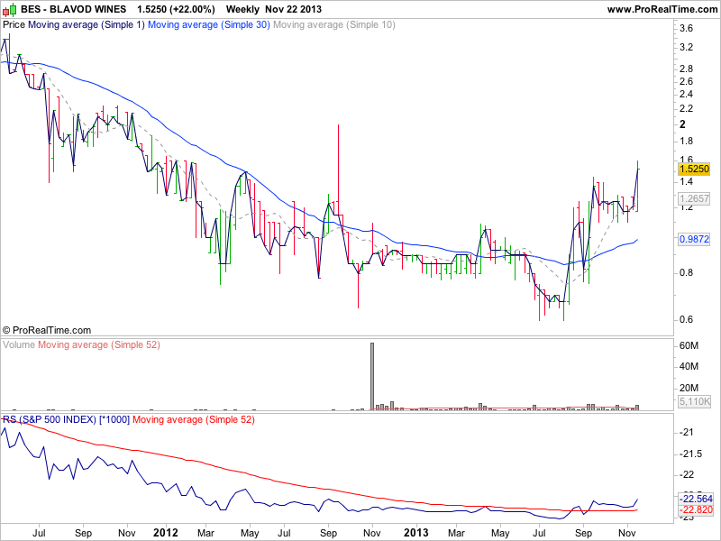Click the -22.564 RS value tag
This screenshot has height=541, width=721.
point(696,500)
